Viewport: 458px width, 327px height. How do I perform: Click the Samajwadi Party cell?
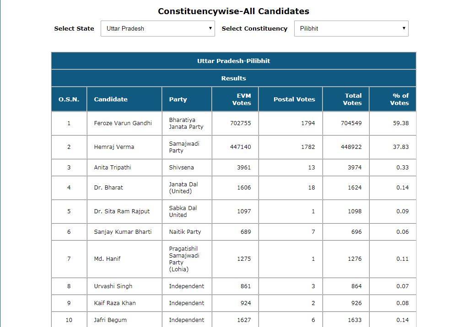[184, 147]
